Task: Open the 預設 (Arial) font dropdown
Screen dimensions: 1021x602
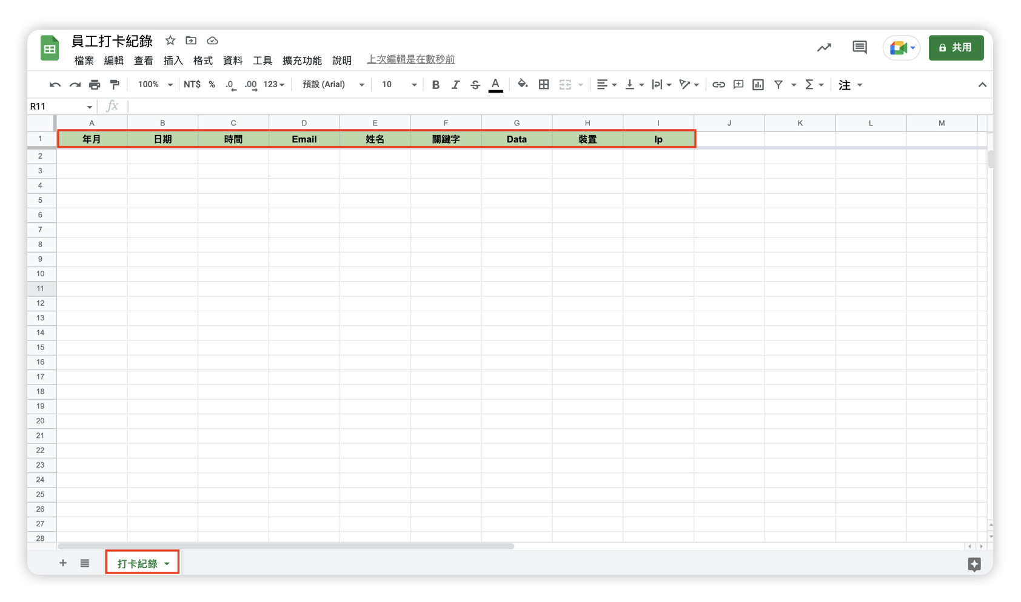Action: (333, 85)
